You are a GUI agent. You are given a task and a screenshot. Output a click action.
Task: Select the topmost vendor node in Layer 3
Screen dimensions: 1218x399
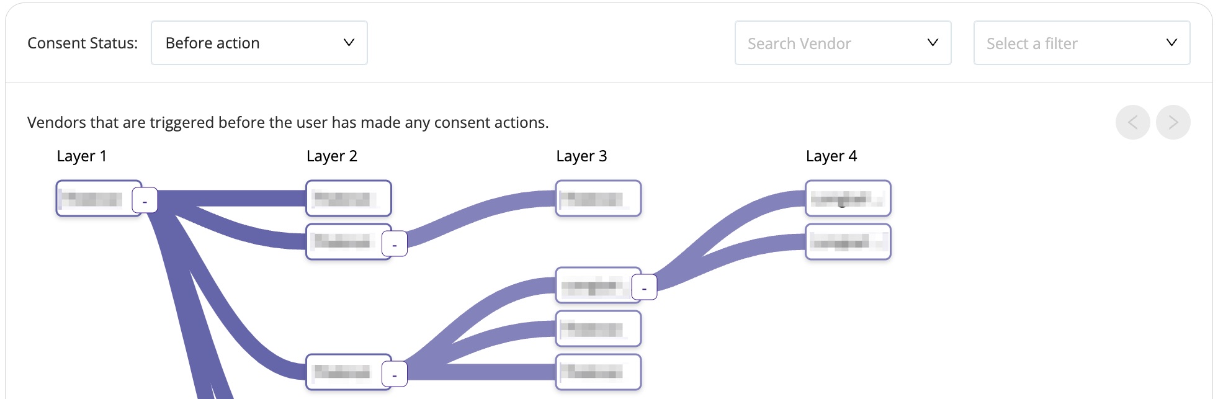pos(598,199)
